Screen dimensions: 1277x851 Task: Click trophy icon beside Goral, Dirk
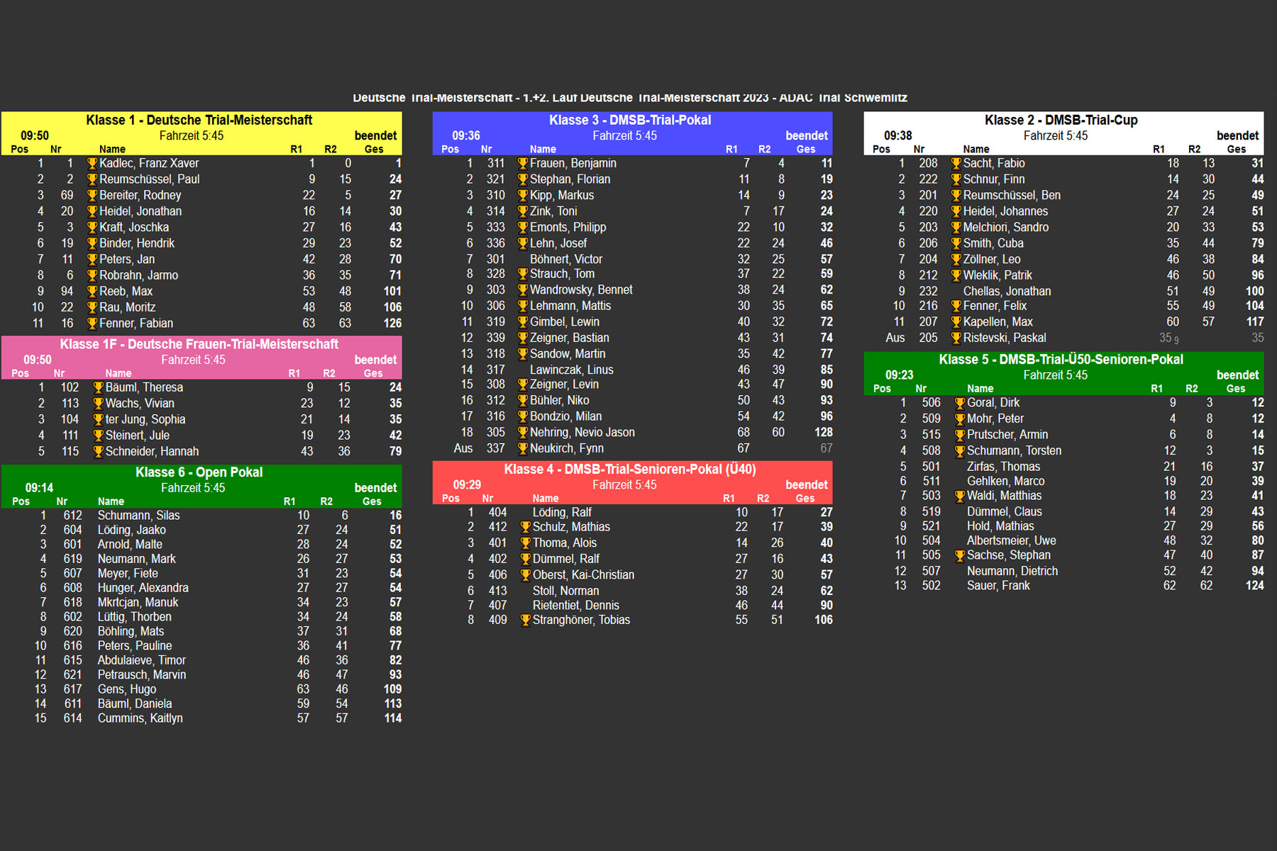(960, 403)
